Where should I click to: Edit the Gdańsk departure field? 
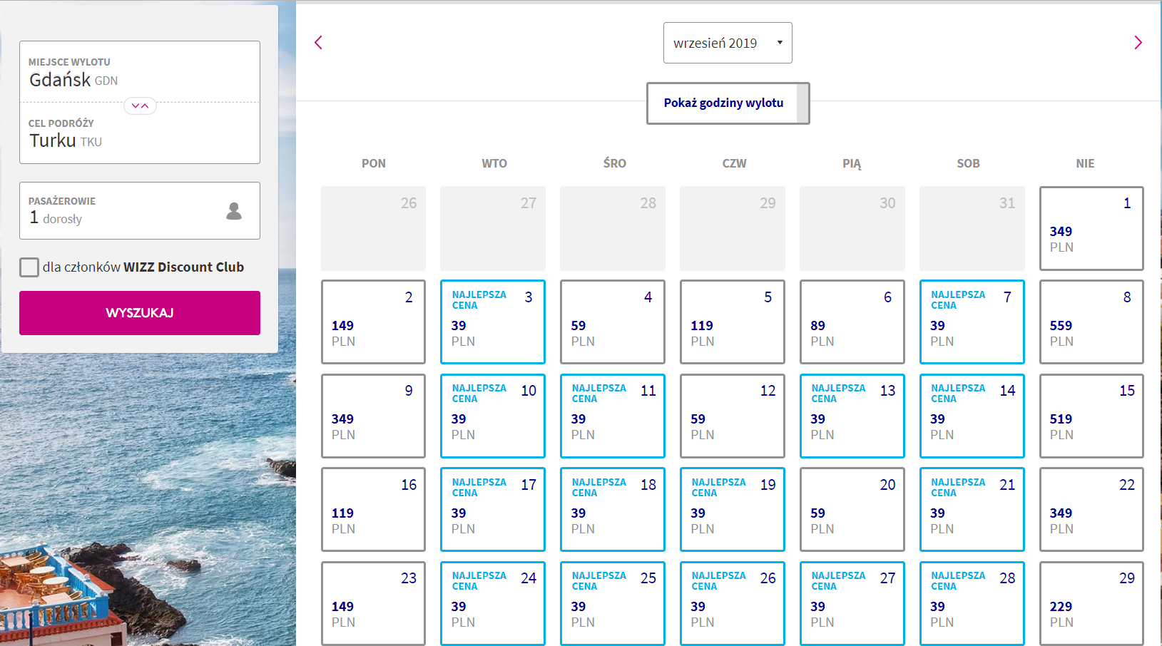coord(140,72)
